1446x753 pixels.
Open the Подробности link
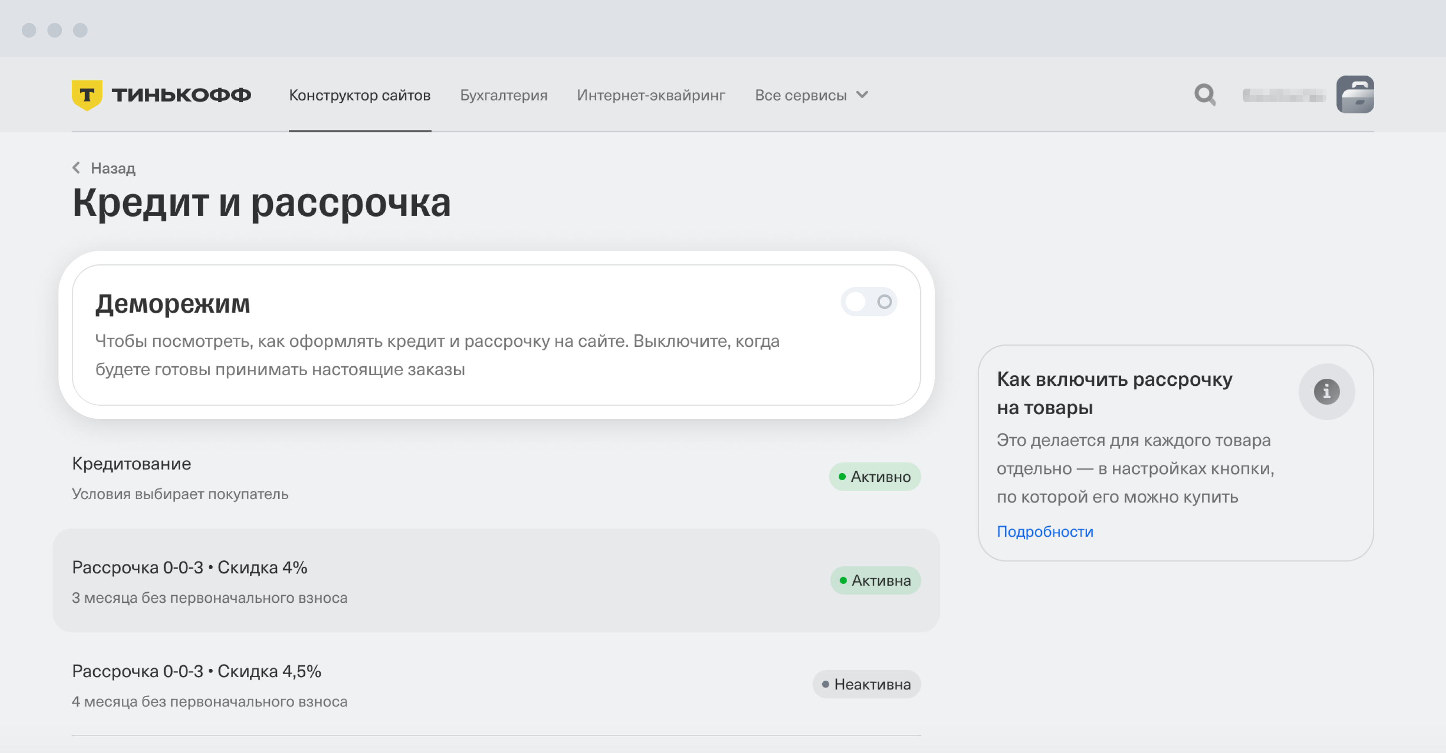click(1045, 532)
